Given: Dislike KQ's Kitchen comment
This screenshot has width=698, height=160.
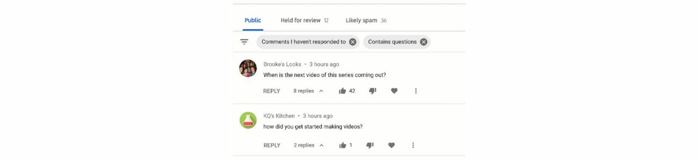Looking at the screenshot, I should point(370,145).
